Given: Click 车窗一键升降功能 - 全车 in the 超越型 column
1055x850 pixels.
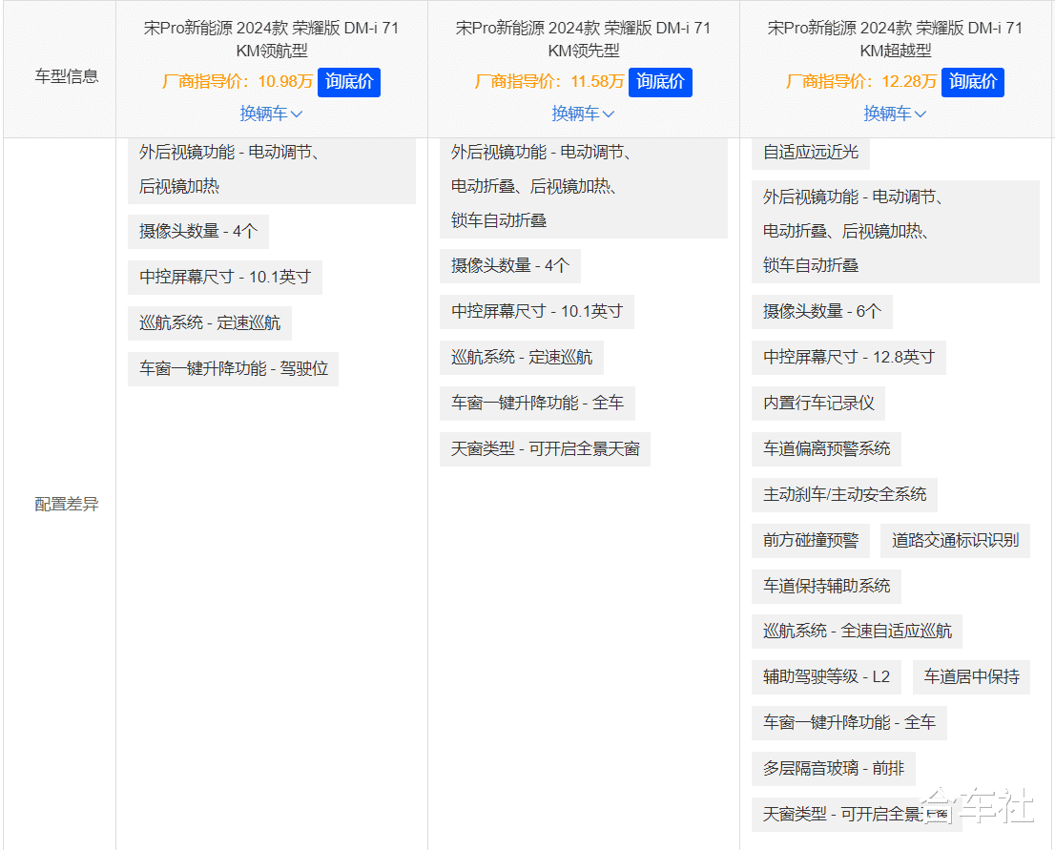Looking at the screenshot, I should 849,723.
